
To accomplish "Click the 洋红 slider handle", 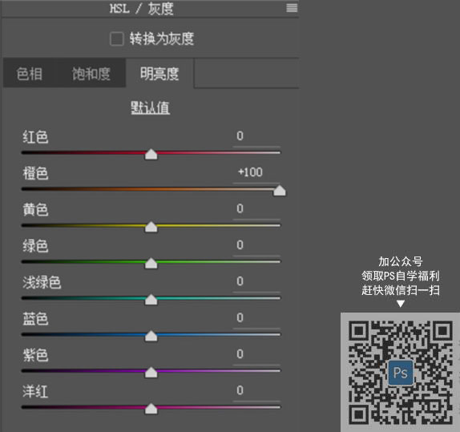I will (x=151, y=409).
